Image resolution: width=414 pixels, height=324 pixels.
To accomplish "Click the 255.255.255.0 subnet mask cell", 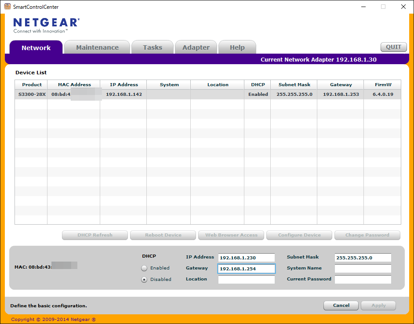I will coord(294,94).
